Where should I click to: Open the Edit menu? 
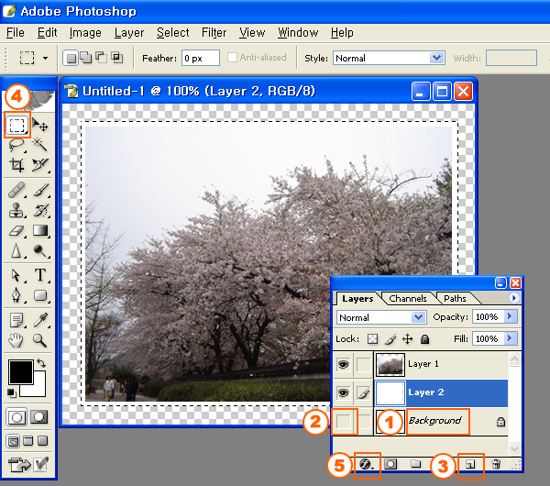tap(47, 33)
